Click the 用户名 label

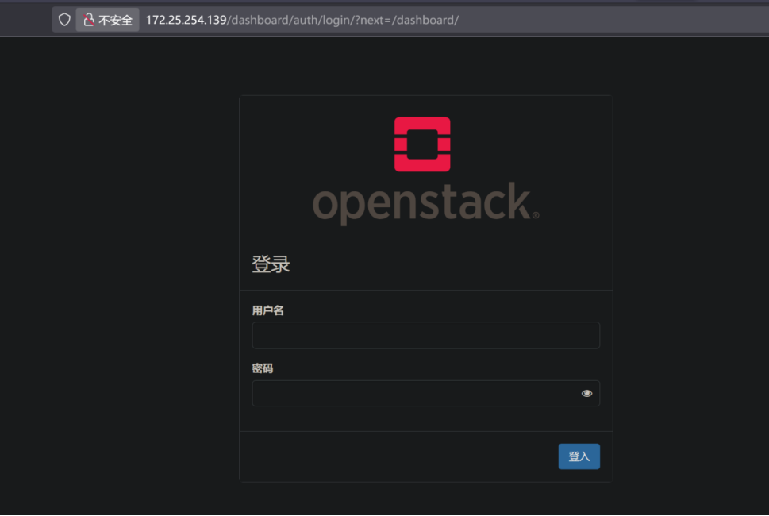(x=267, y=310)
